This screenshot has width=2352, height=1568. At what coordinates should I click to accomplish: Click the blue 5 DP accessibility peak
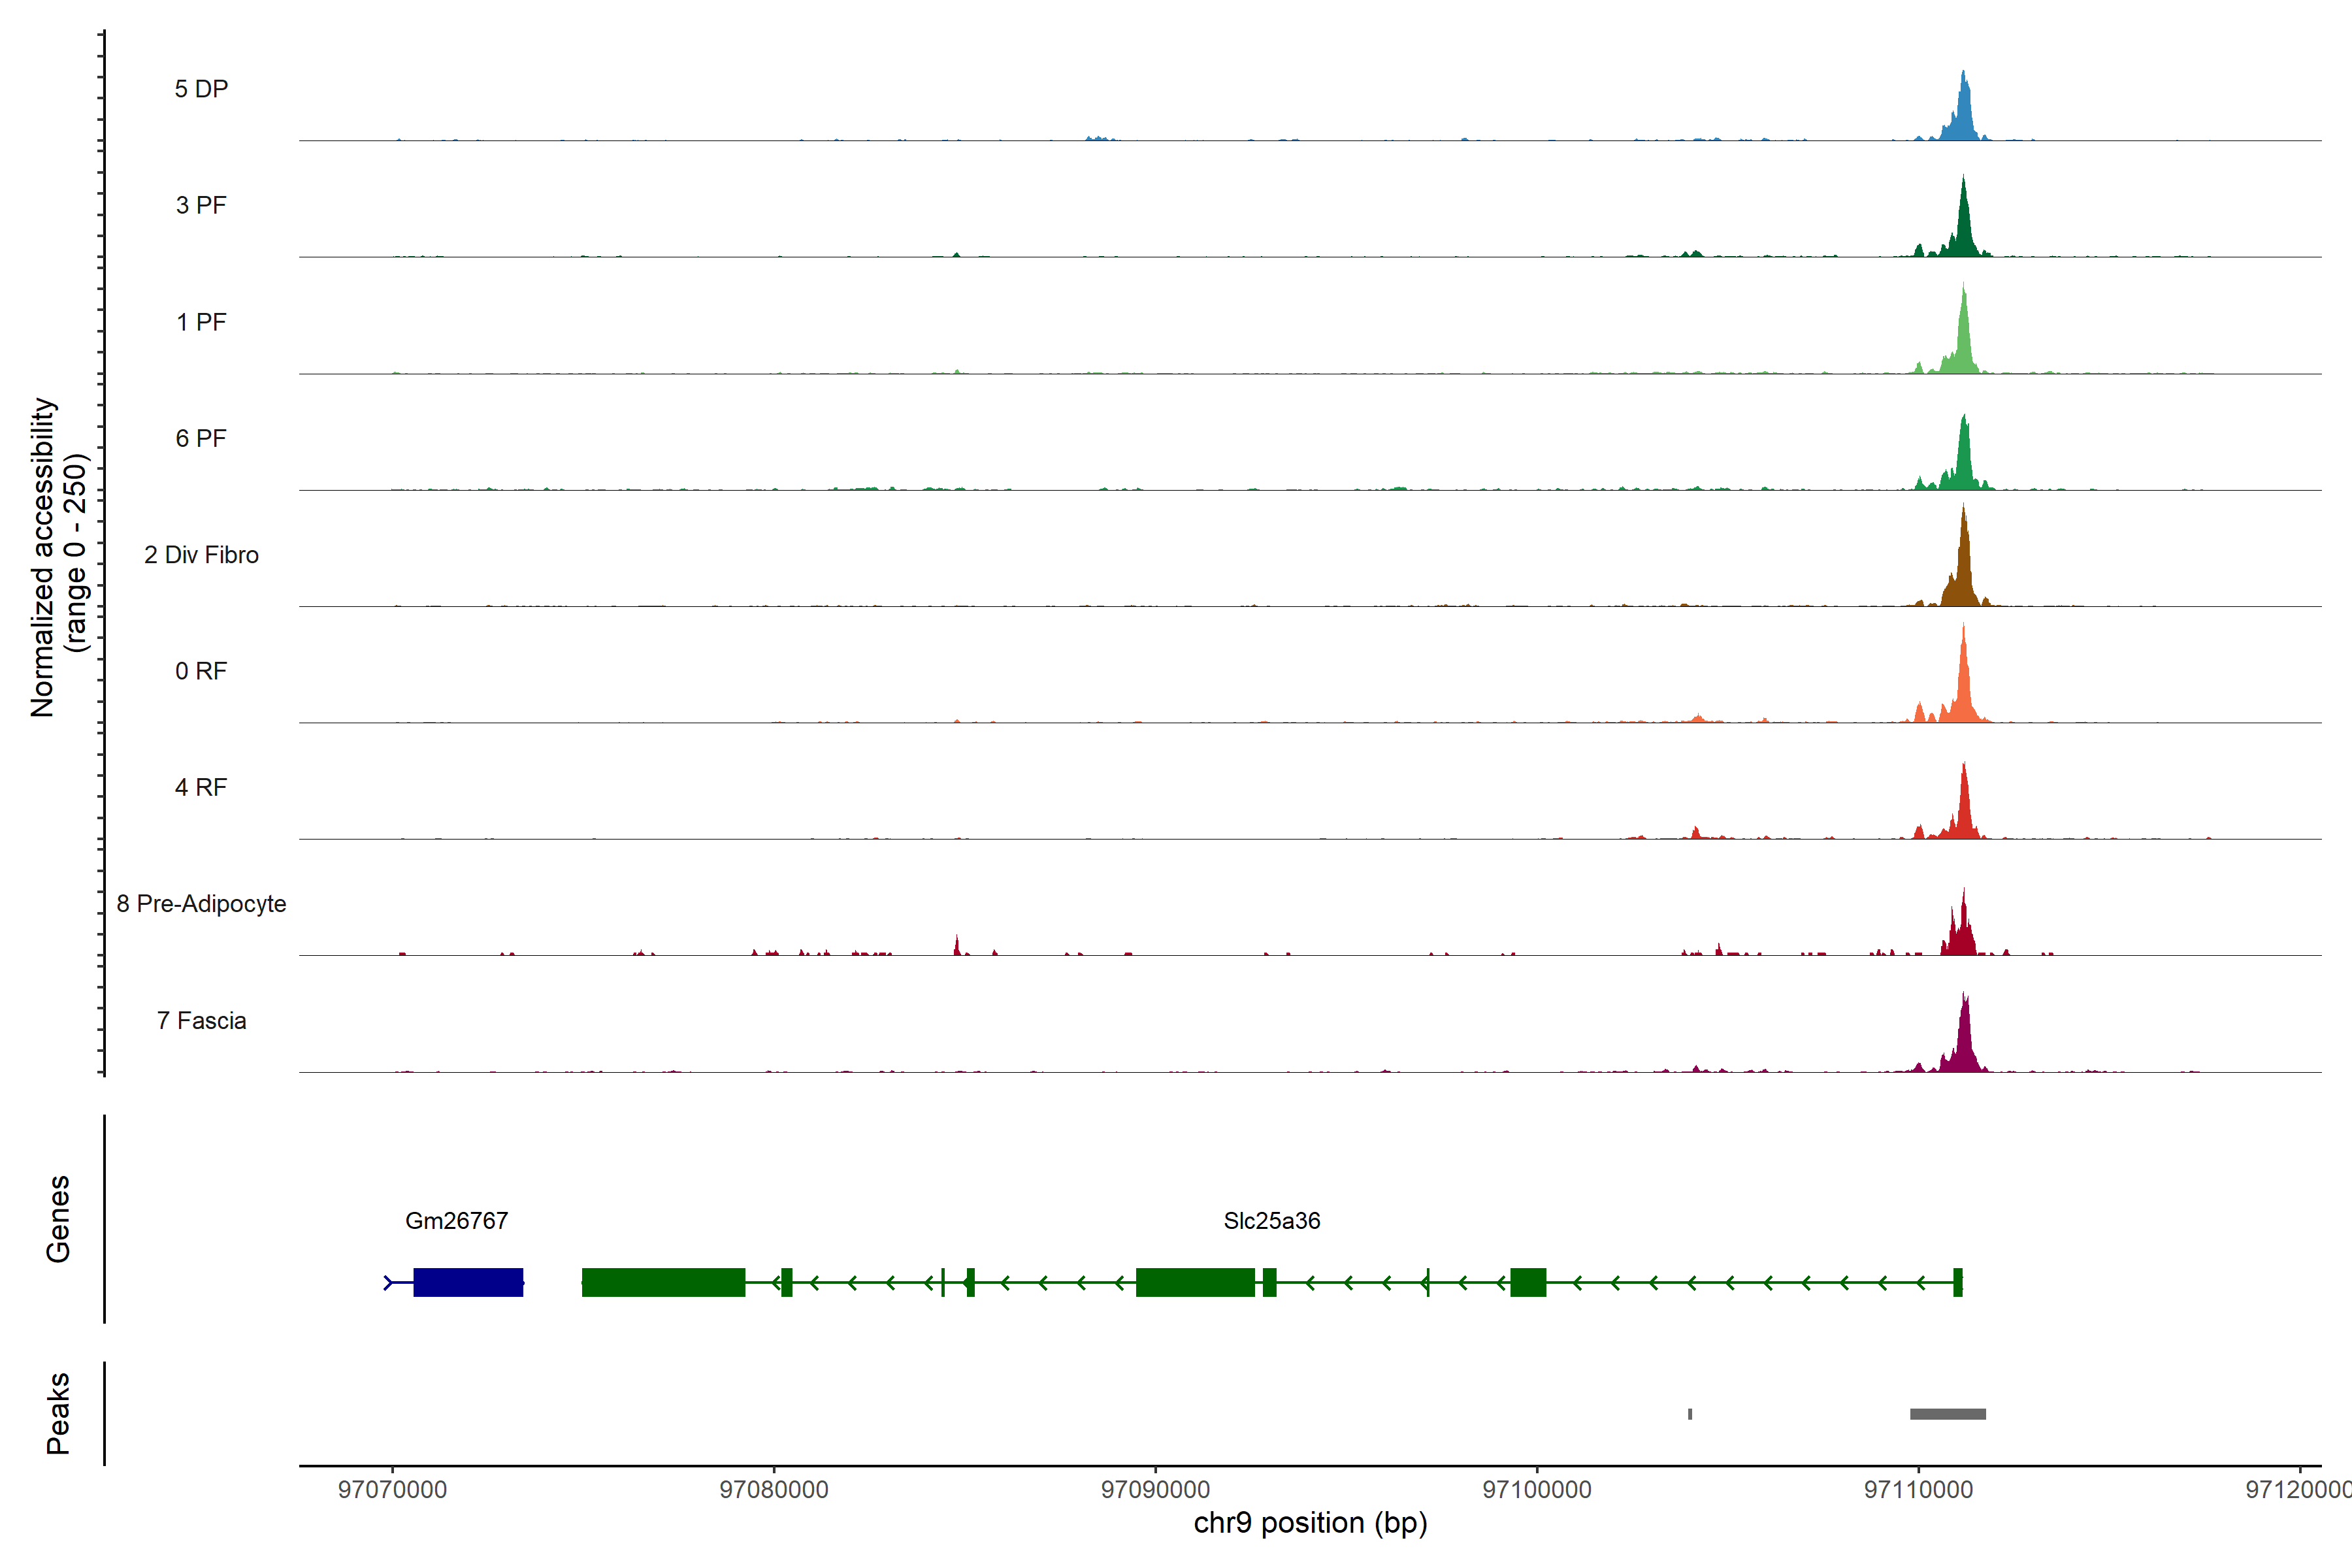[1963, 115]
